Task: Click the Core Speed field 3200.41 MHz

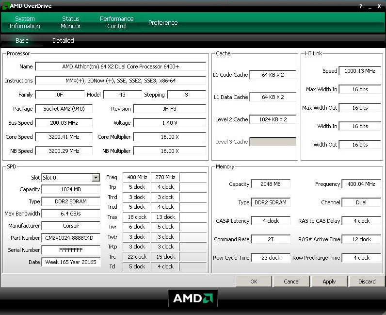Action: point(64,137)
